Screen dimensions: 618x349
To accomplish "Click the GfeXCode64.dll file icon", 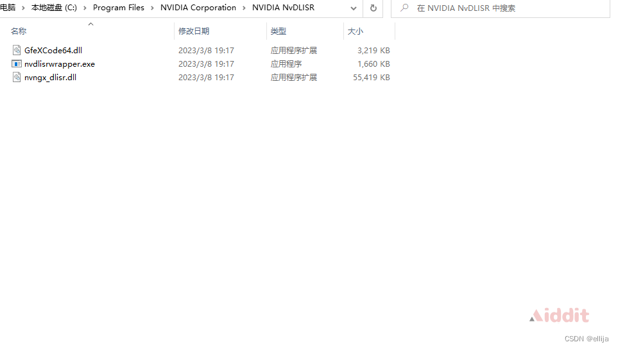I will (x=17, y=50).
